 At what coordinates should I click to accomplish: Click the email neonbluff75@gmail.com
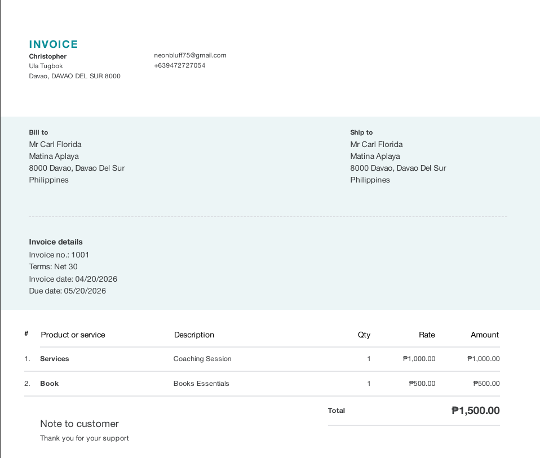[x=190, y=55]
